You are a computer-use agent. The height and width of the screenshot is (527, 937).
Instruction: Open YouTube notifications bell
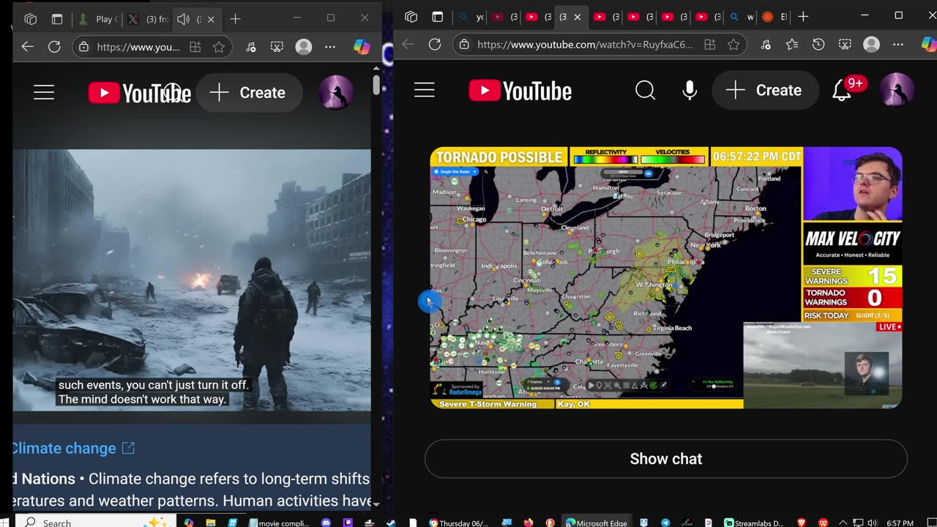(x=842, y=90)
